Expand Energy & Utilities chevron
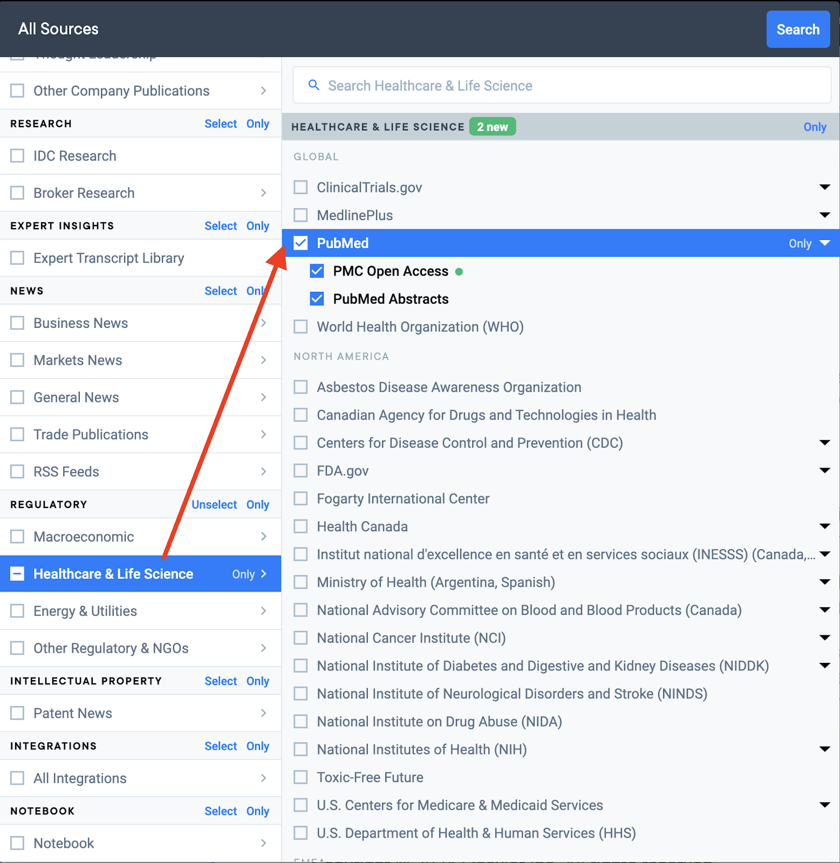Viewport: 840px width, 863px height. (x=264, y=611)
